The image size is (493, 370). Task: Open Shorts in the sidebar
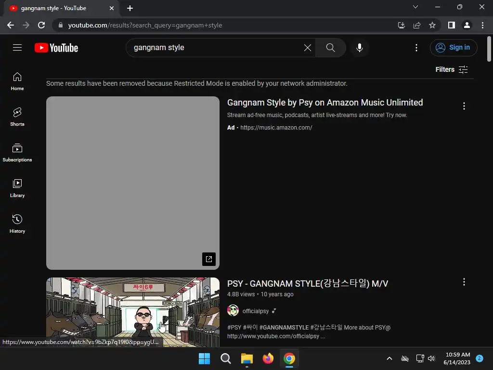click(x=17, y=117)
